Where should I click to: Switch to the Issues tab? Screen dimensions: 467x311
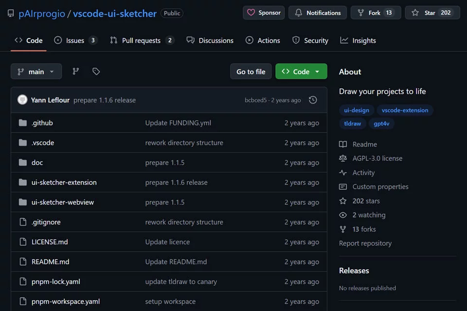click(x=75, y=40)
